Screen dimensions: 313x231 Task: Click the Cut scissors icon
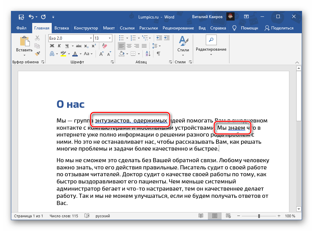37,38
